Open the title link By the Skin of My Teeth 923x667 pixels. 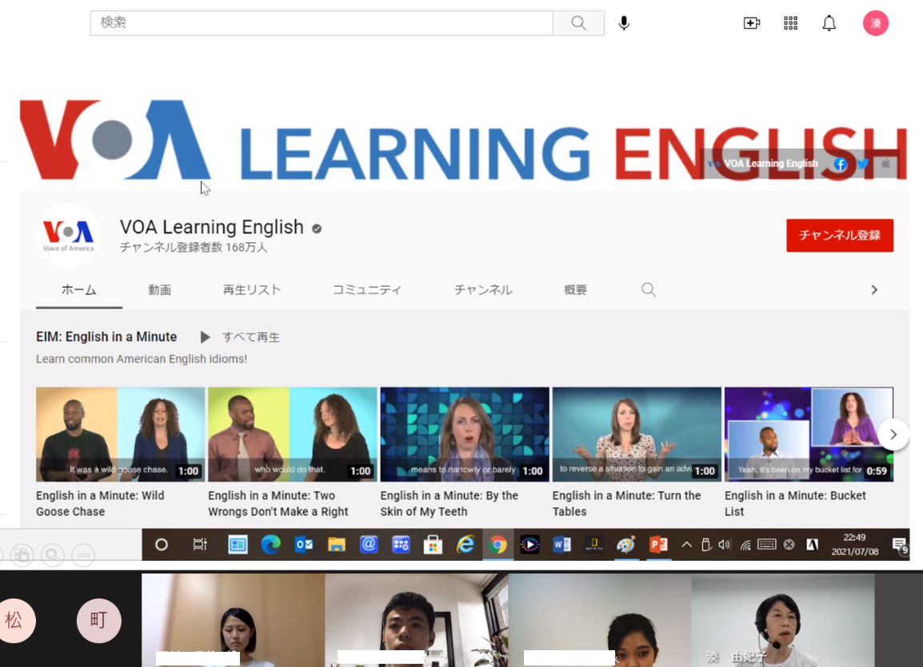tap(450, 503)
